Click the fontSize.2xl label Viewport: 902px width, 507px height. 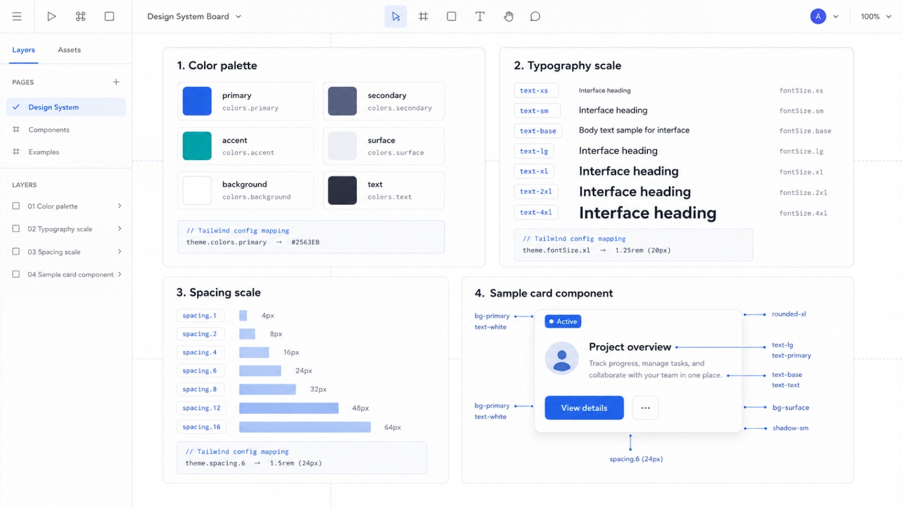pyautogui.click(x=803, y=192)
